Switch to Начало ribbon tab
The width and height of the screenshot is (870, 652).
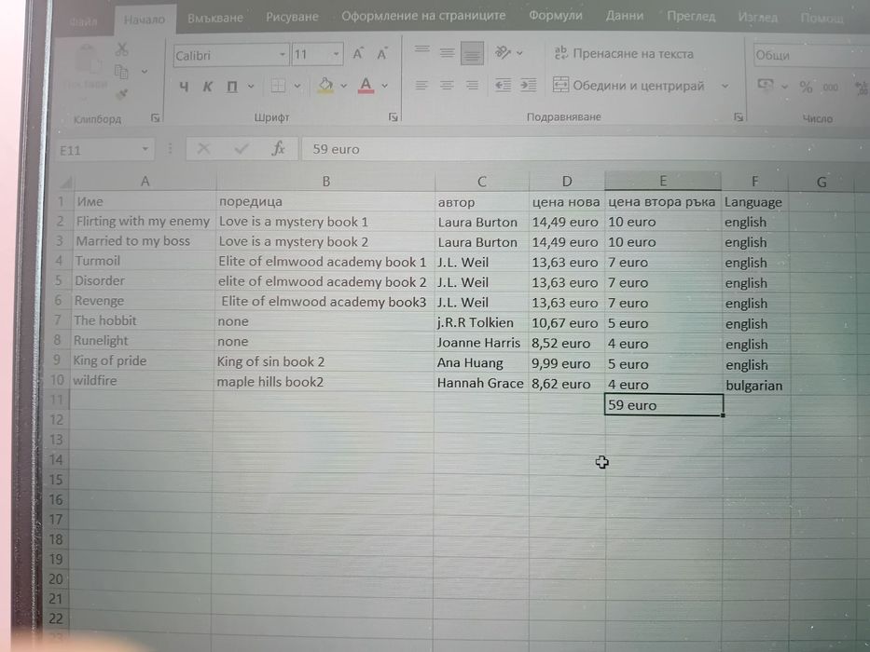(x=145, y=20)
